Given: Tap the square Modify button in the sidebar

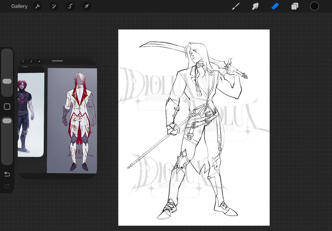Looking at the screenshot, I should click(7, 107).
